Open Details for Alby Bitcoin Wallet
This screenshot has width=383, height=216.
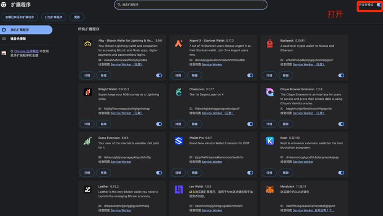click(x=87, y=75)
